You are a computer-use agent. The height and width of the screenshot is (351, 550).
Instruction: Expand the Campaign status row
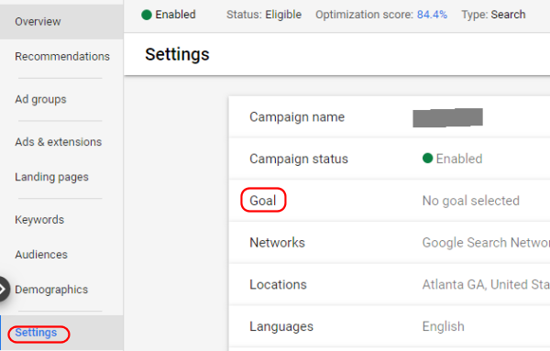pos(390,159)
